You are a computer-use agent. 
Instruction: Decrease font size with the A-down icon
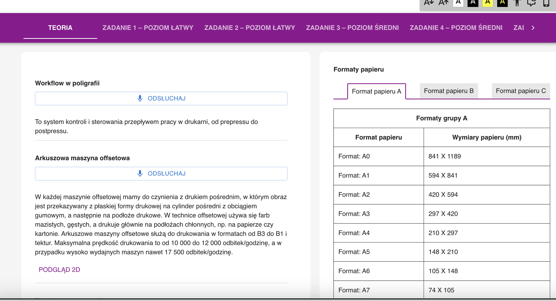[429, 3]
